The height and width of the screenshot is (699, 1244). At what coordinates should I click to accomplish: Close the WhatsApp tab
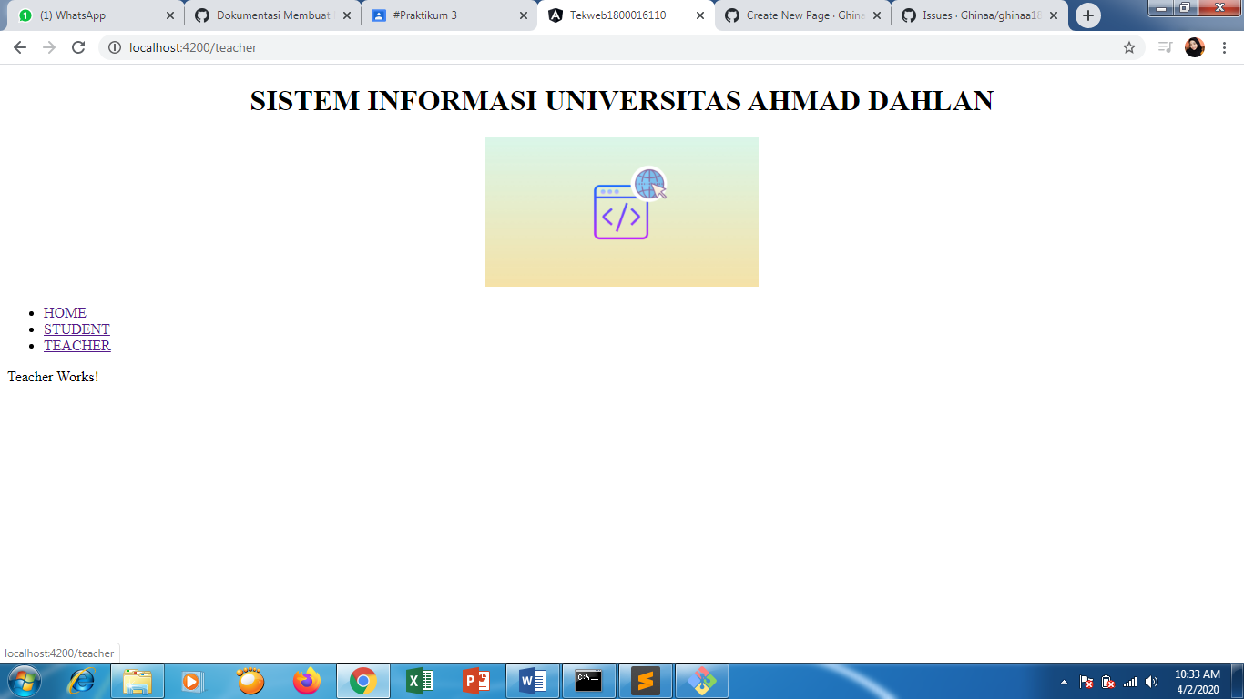click(169, 15)
